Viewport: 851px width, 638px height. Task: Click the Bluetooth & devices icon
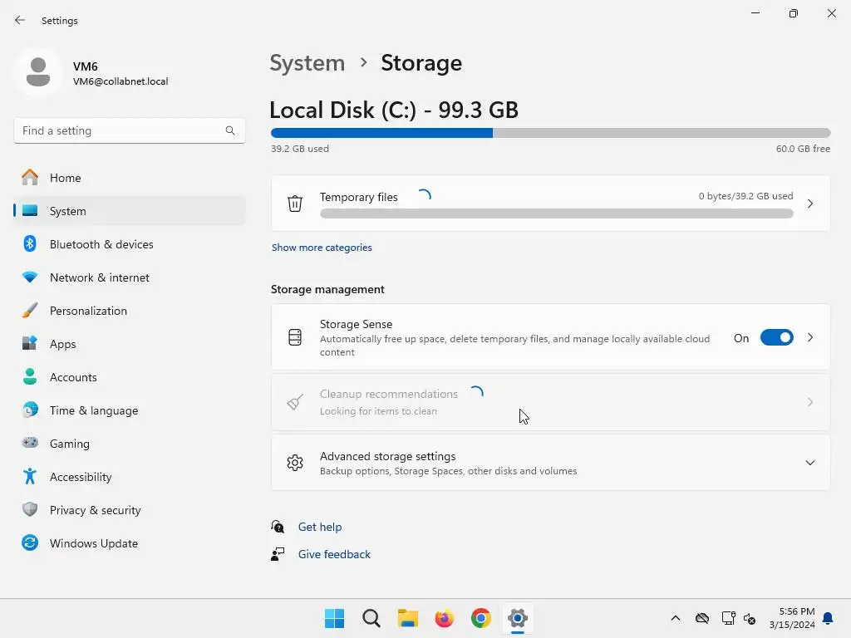(30, 244)
